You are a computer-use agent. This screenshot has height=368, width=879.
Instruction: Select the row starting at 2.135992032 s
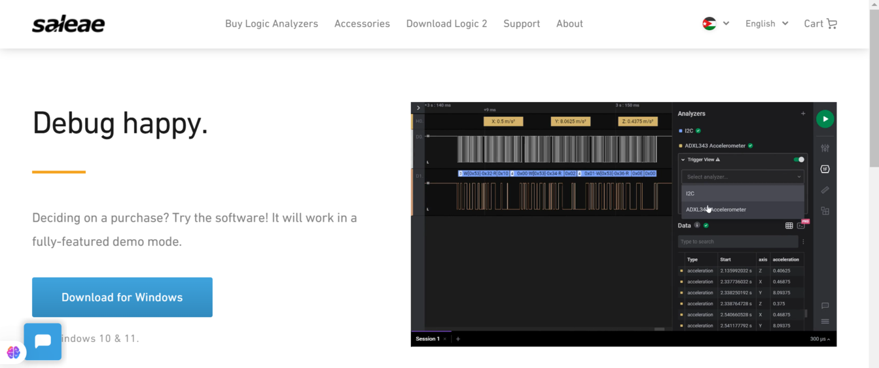[740, 271]
